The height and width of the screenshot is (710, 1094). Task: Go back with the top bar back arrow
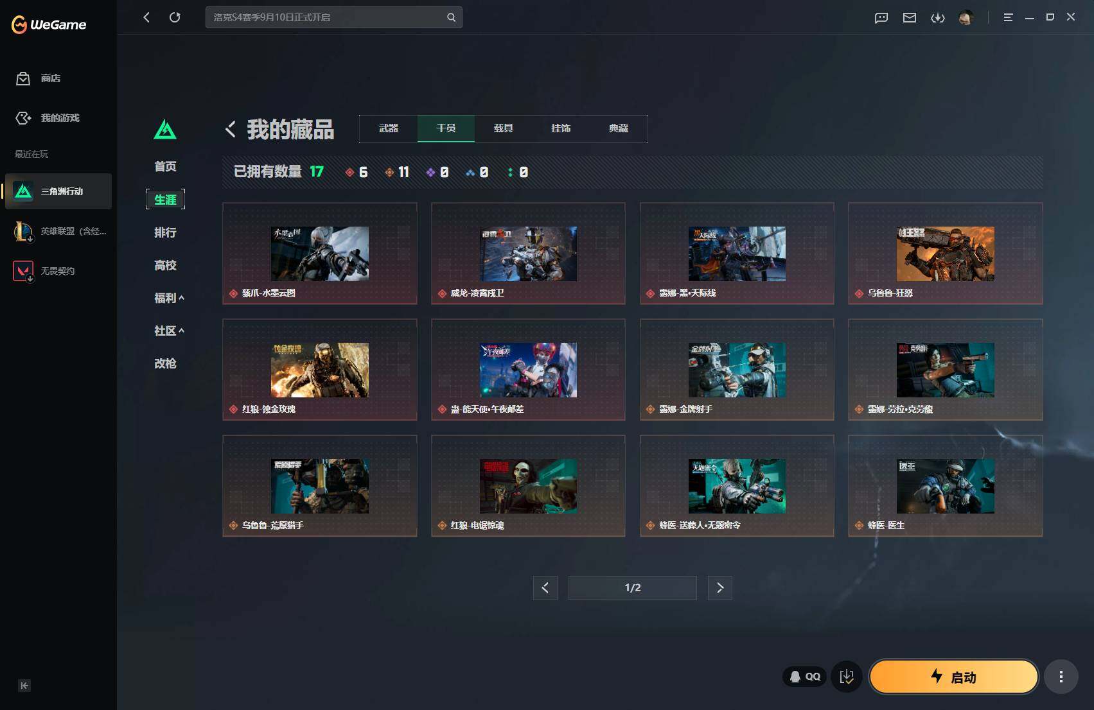146,17
